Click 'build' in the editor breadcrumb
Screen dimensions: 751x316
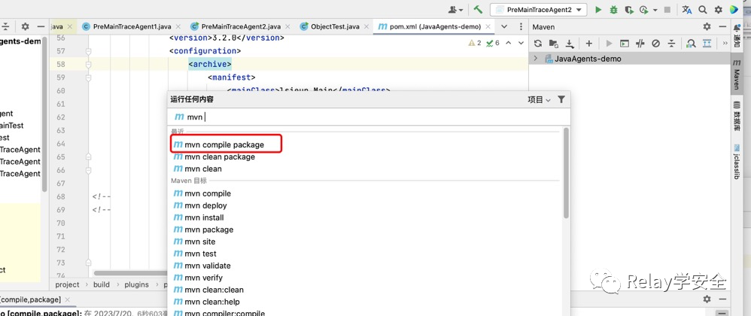point(102,284)
